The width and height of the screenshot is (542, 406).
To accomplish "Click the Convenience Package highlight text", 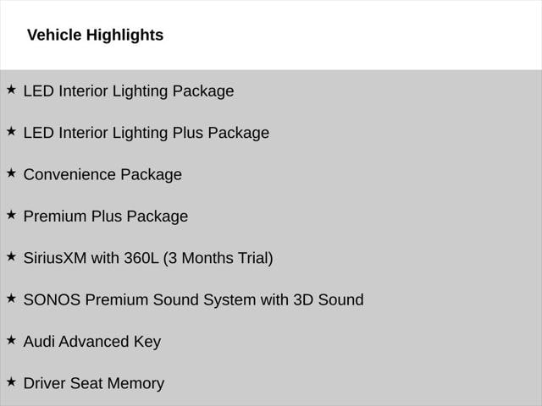I will click(x=102, y=175).
